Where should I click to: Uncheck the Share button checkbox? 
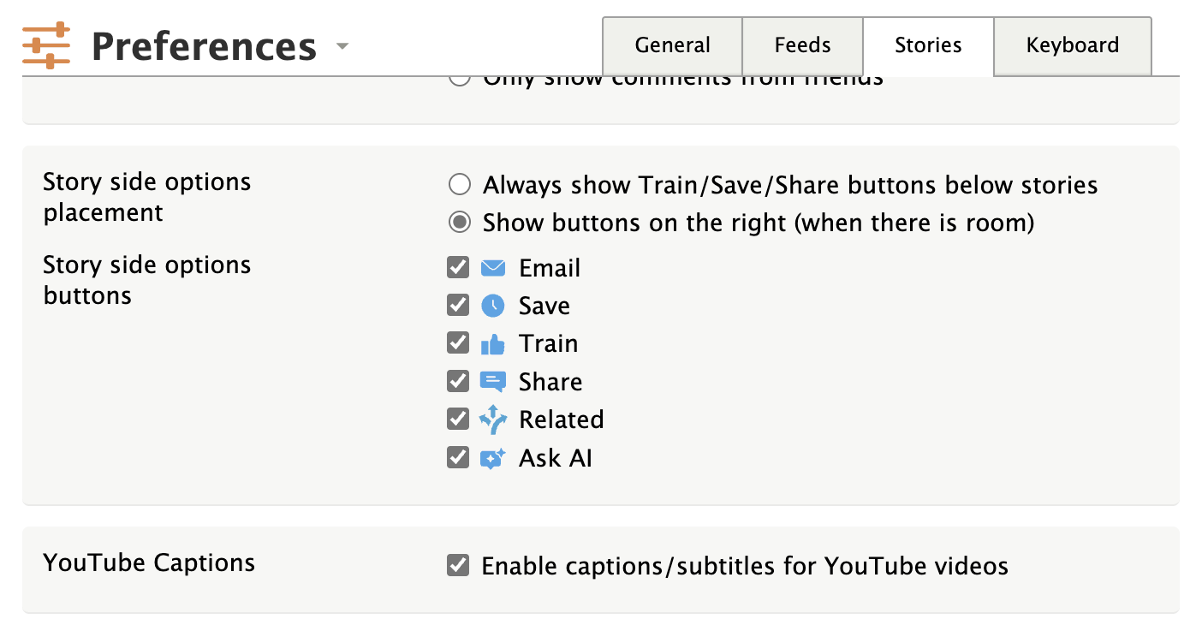[x=458, y=382]
